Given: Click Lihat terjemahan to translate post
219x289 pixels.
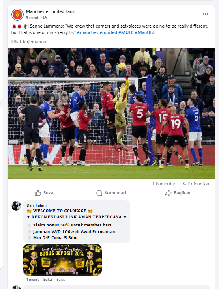Looking at the screenshot, I should tap(28, 42).
